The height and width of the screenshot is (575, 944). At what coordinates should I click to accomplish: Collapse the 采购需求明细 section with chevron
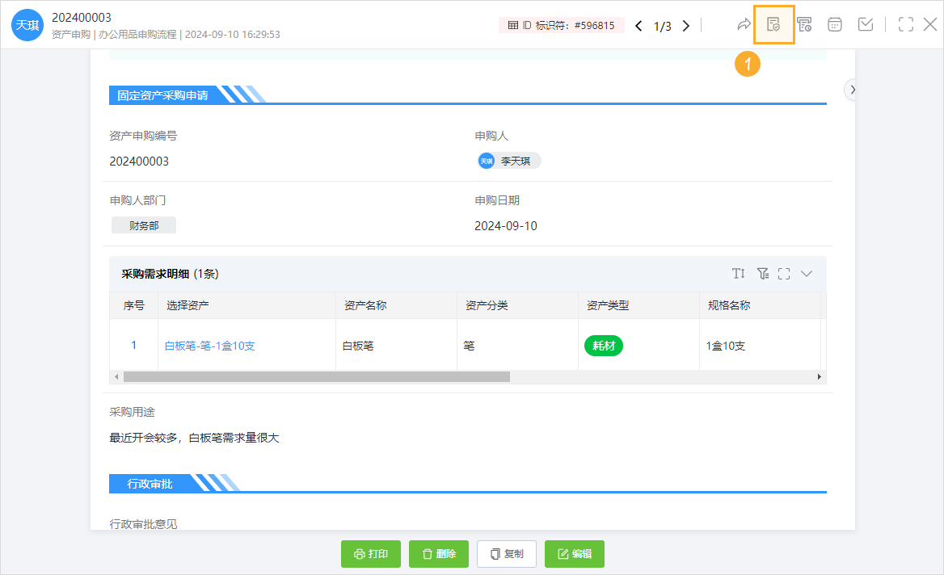point(807,274)
